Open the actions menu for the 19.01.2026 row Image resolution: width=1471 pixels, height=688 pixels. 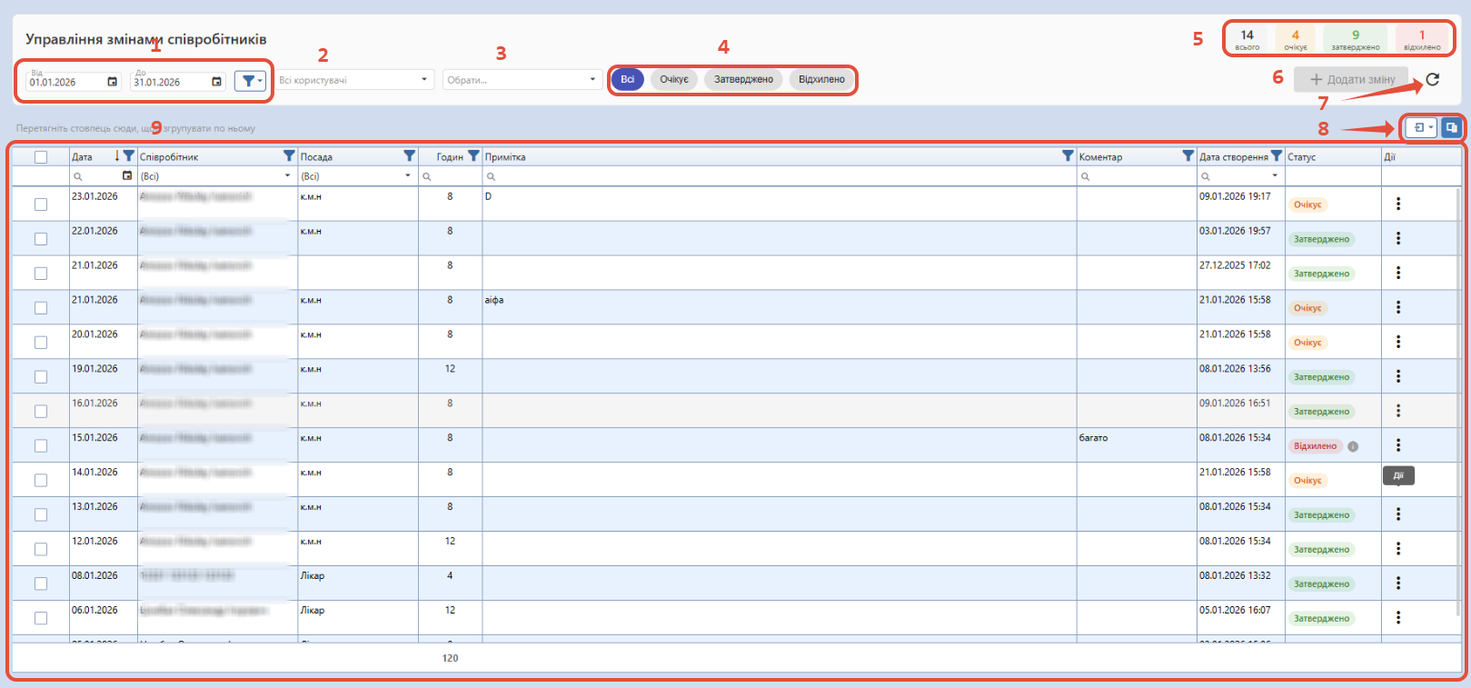pyautogui.click(x=1398, y=376)
